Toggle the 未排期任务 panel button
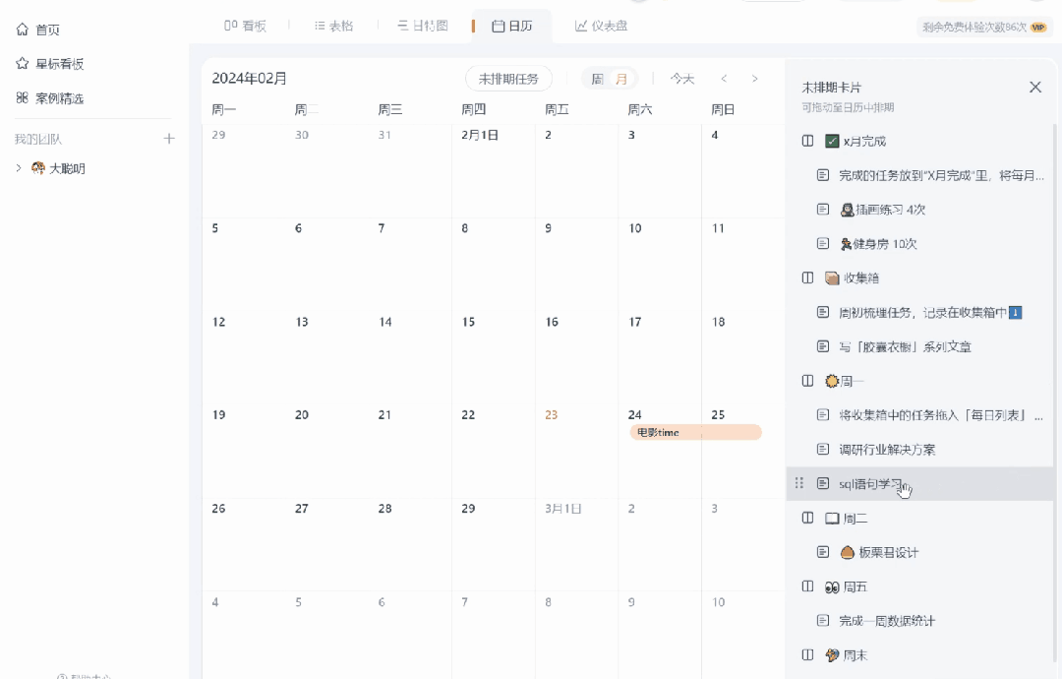The image size is (1062, 679). point(508,79)
